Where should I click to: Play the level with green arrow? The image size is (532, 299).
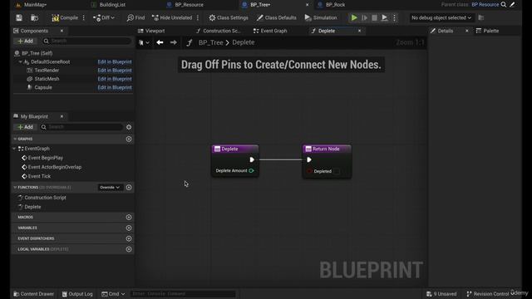click(x=354, y=17)
